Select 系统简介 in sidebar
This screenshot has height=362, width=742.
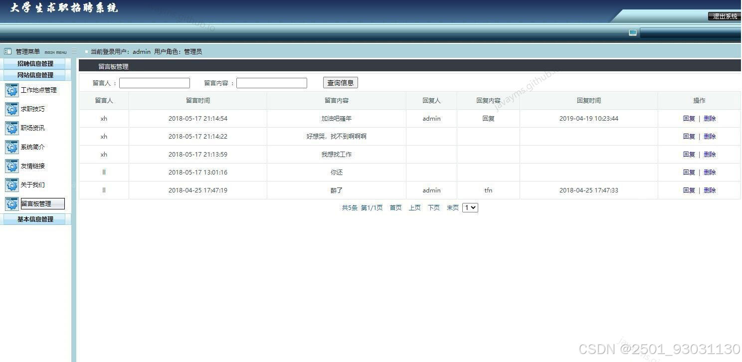(32, 147)
